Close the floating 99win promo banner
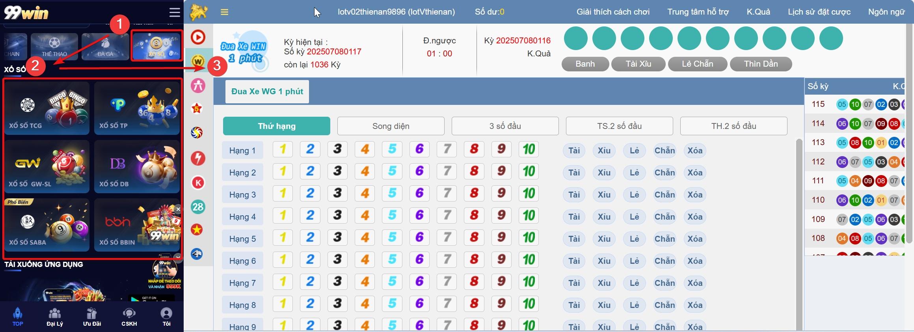 178,209
